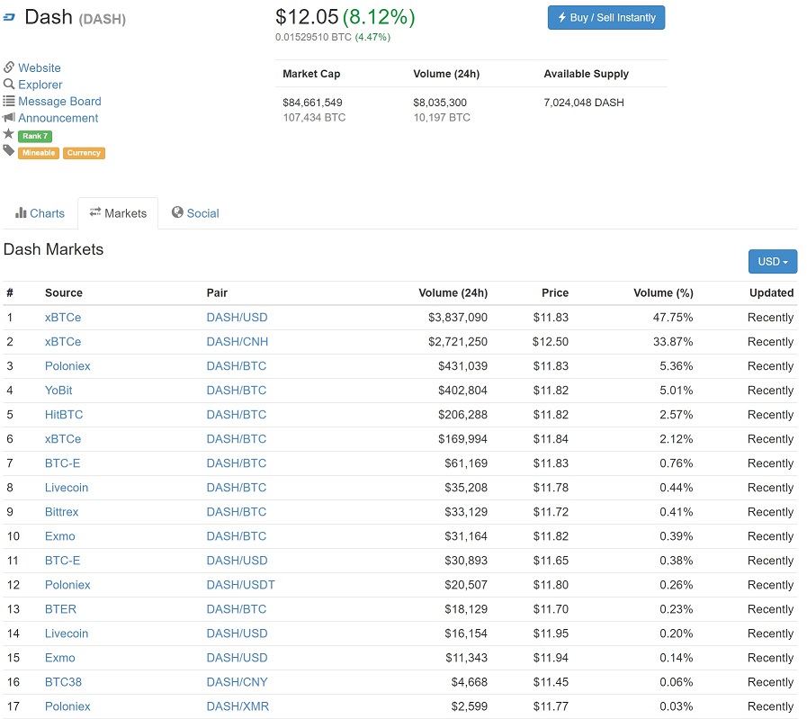Click the Updated column header
807x719 pixels.
(772, 292)
